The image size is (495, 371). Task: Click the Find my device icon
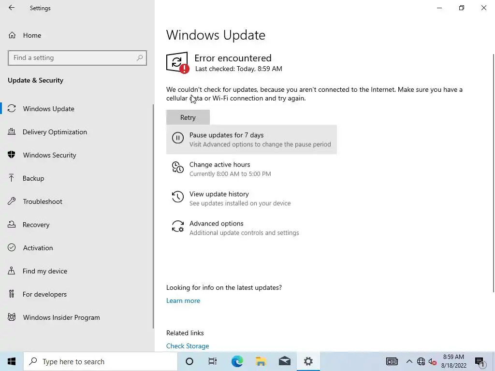tap(12, 271)
